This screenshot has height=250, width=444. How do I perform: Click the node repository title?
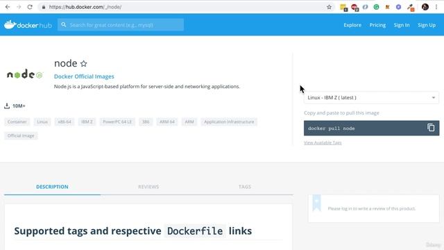(66, 63)
